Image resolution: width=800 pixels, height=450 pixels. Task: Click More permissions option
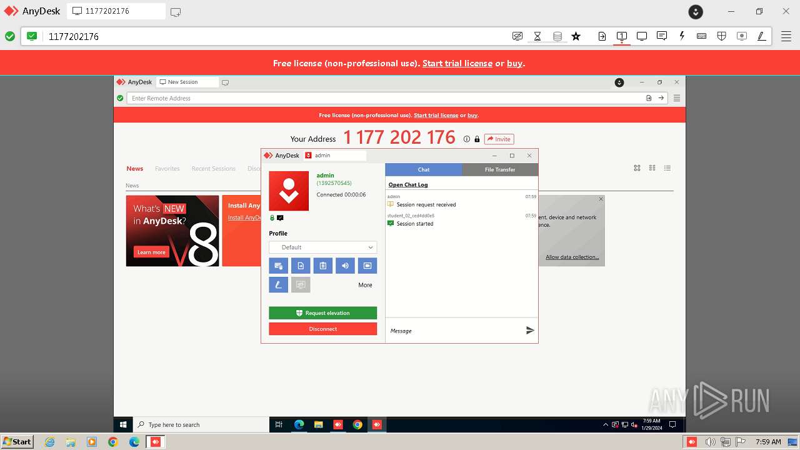(366, 285)
